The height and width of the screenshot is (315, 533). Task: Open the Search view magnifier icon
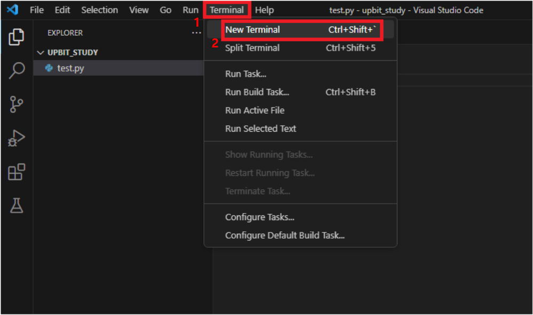coord(17,70)
